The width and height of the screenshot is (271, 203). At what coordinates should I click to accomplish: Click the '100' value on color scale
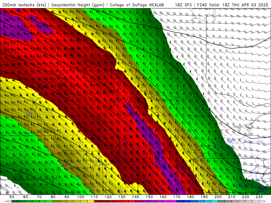point(81,197)
